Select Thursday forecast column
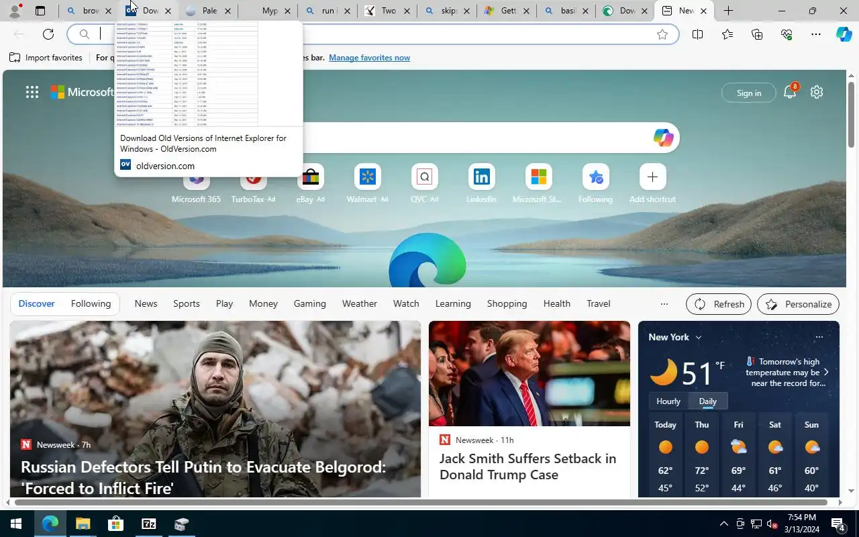Screen dimensions: 859x537 click(702, 456)
